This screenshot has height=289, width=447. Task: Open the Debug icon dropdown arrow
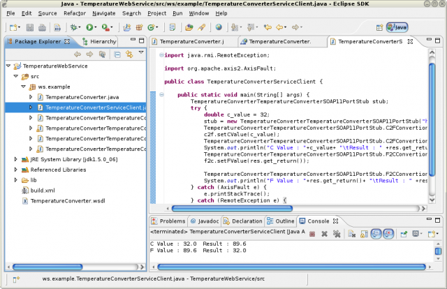pos(80,27)
